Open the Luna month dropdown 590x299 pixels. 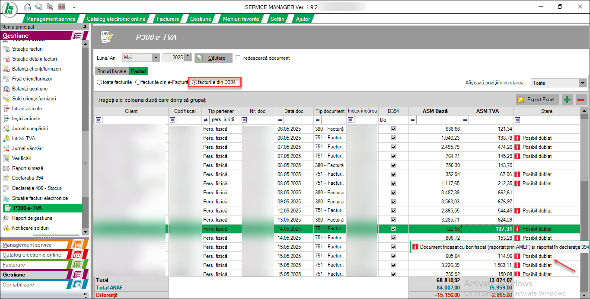[x=156, y=58]
